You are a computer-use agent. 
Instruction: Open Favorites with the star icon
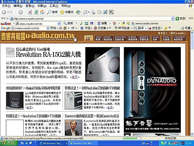pos(62,12)
